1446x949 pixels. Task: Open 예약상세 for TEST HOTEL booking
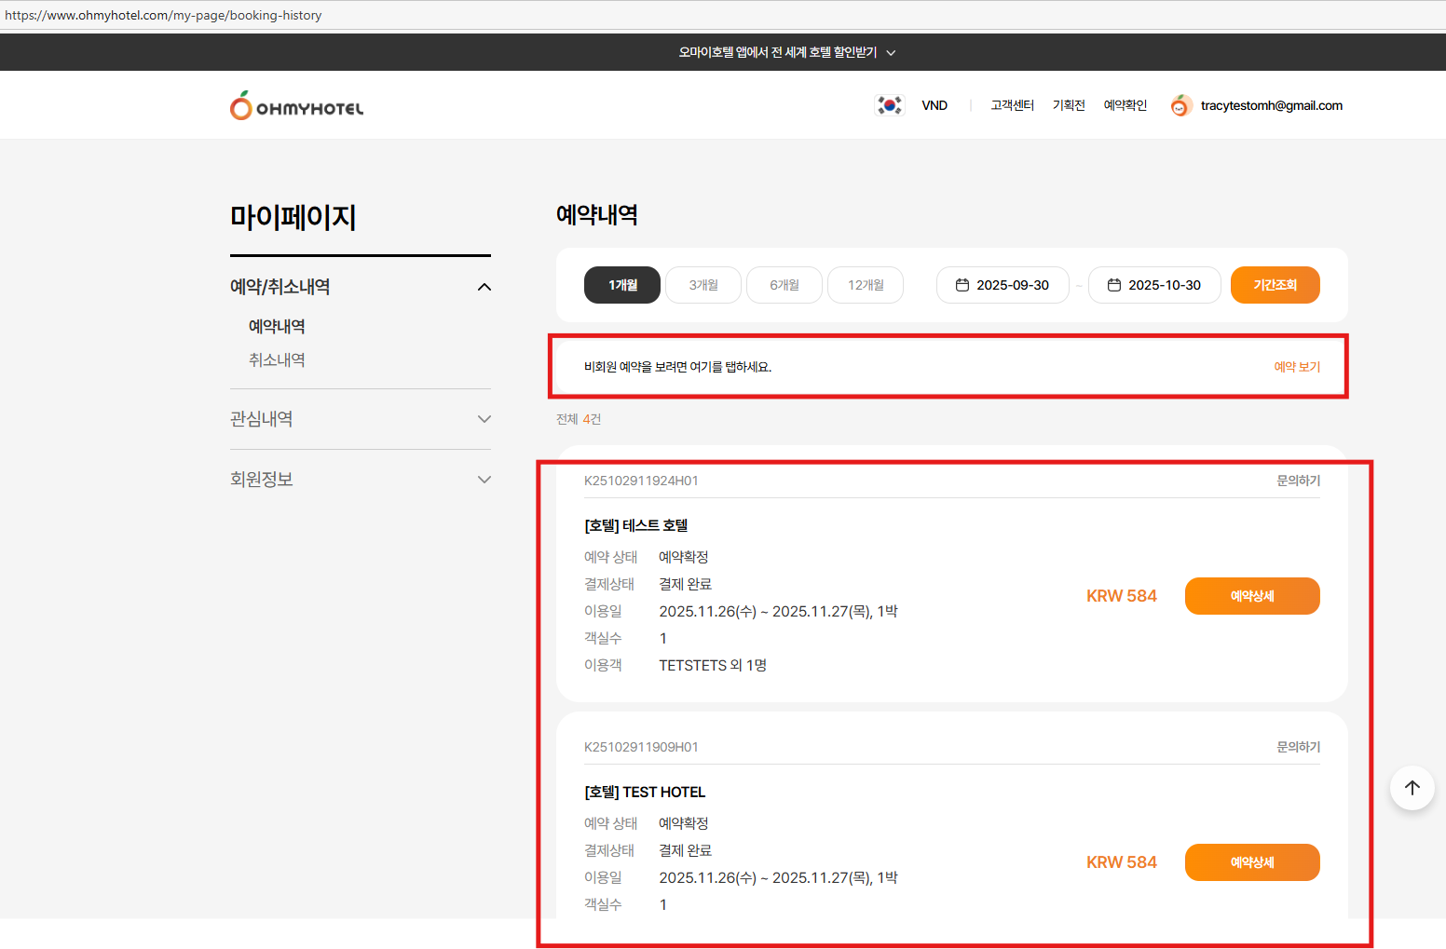pos(1252,862)
